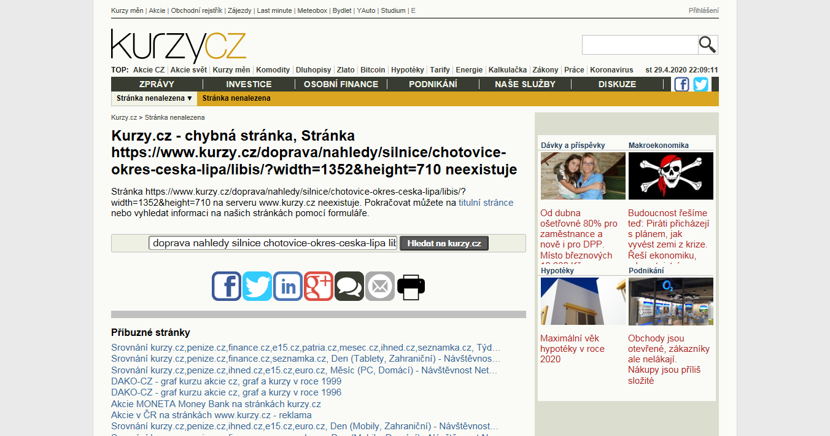Image resolution: width=830 pixels, height=436 pixels.
Task: Open the Dluhopisy link in TOP row
Action: (x=313, y=70)
